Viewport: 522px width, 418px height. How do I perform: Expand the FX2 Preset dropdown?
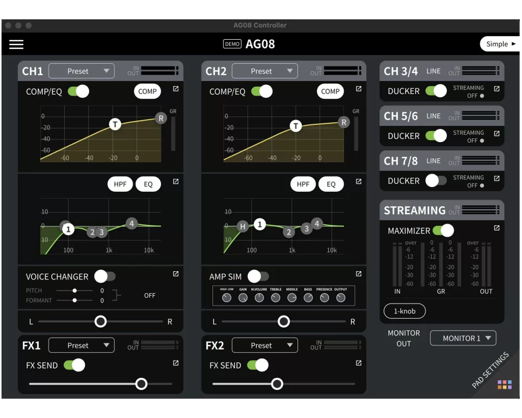[265, 345]
